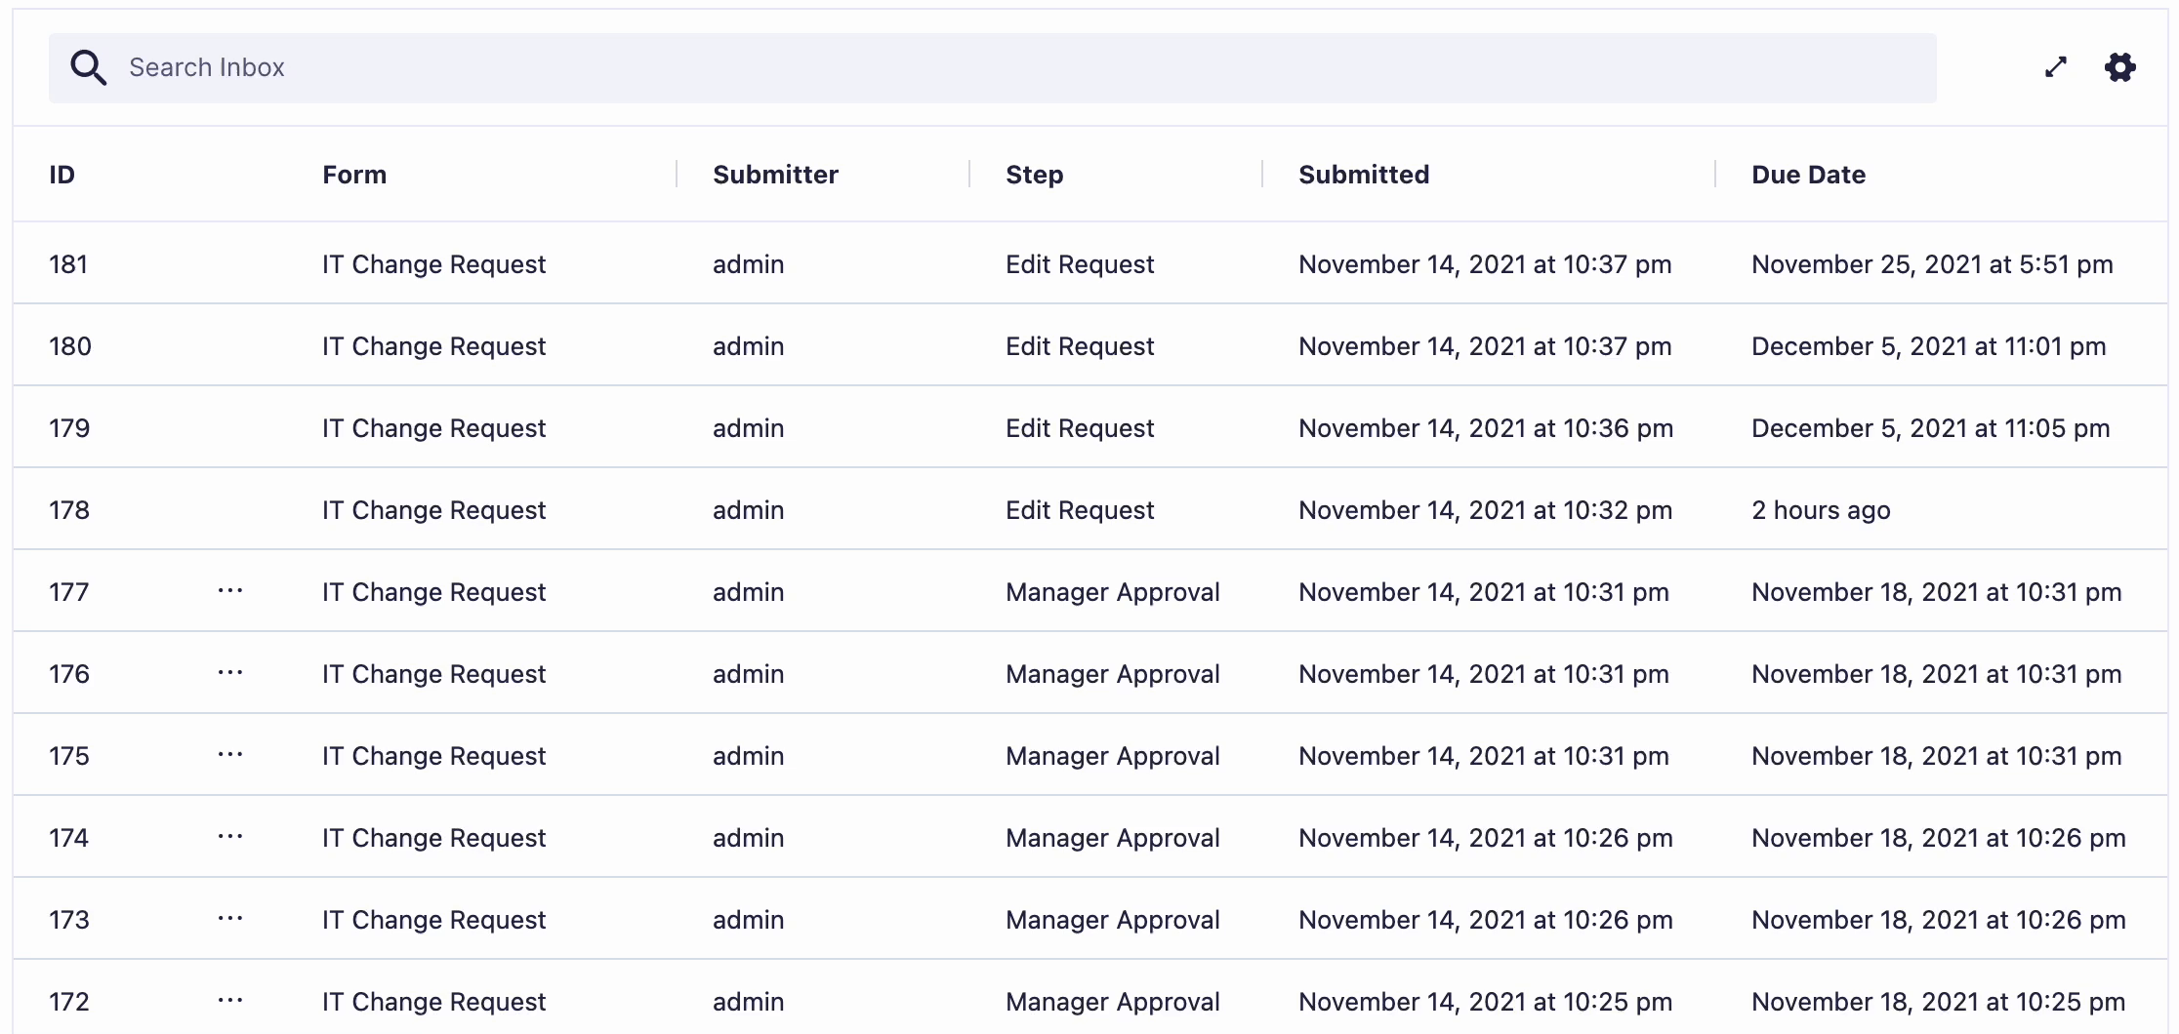Sort by the ID column header
The width and height of the screenshot is (2179, 1034).
pyautogui.click(x=62, y=175)
